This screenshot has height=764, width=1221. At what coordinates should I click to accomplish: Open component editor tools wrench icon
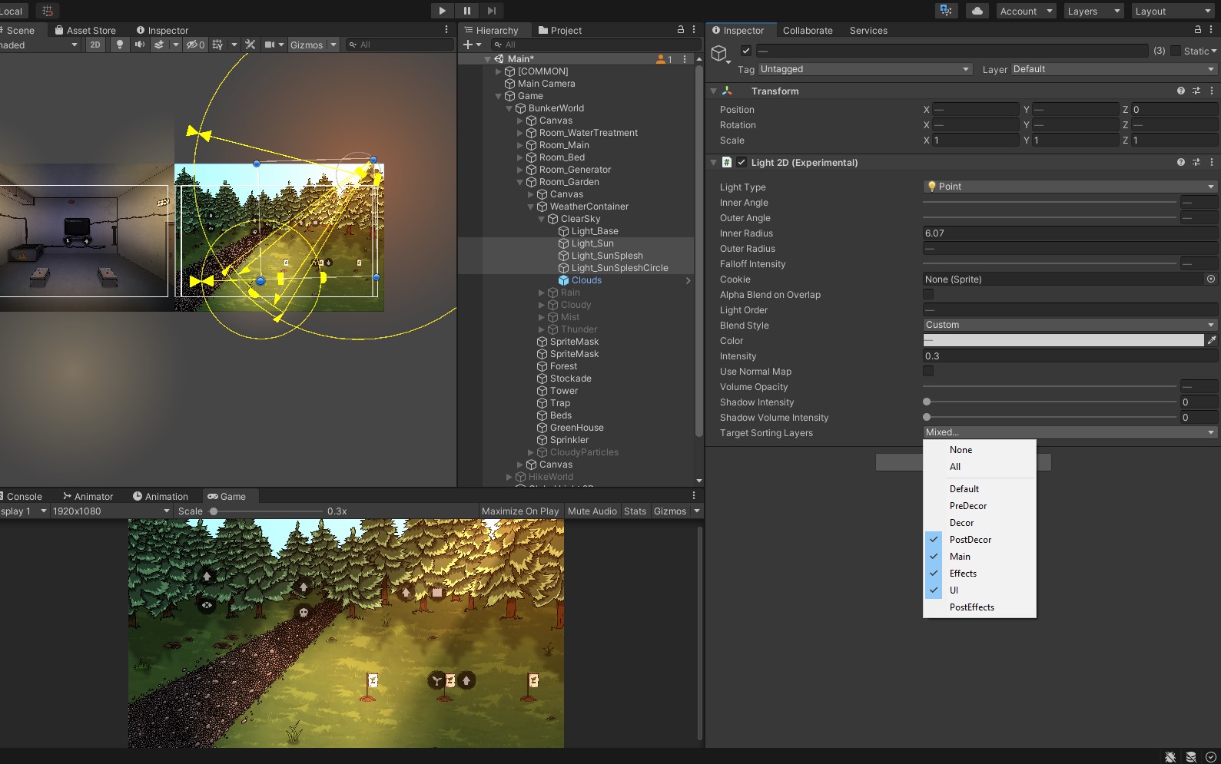pos(250,45)
